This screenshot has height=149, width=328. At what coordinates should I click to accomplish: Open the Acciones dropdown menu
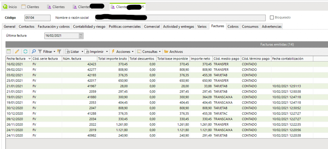point(123,52)
